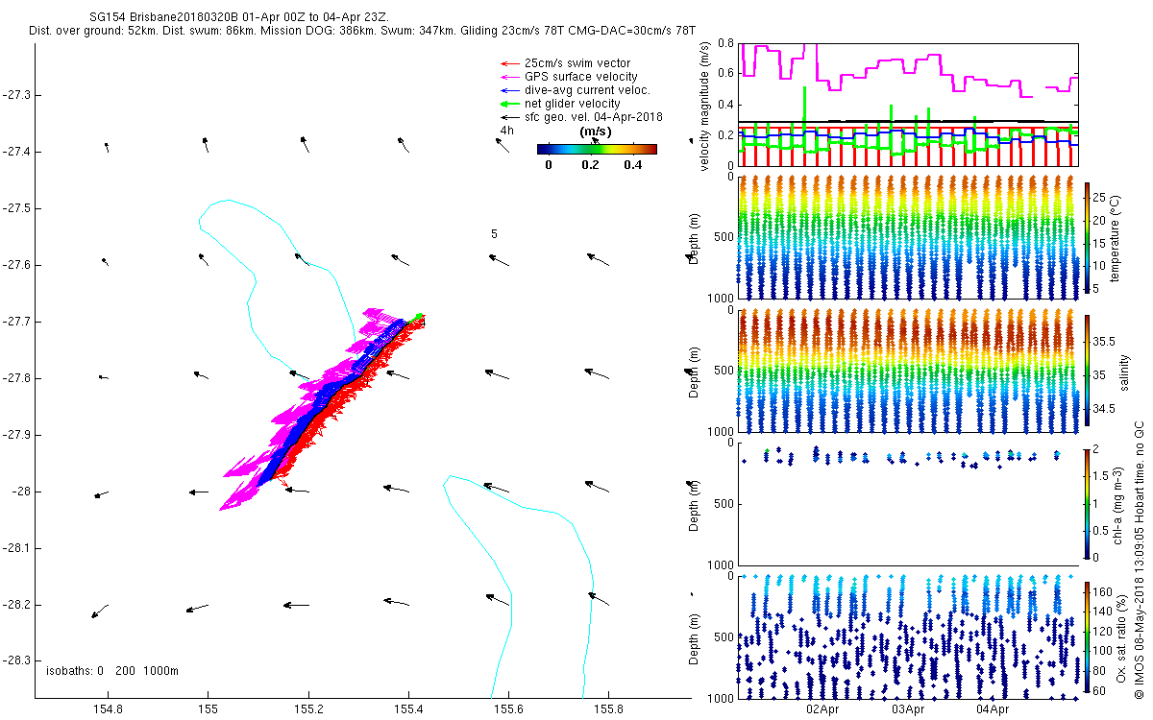Image resolution: width=1153 pixels, height=720 pixels.
Task: Click the "isobaths: 0 200 1000m" note
Action: [x=112, y=671]
